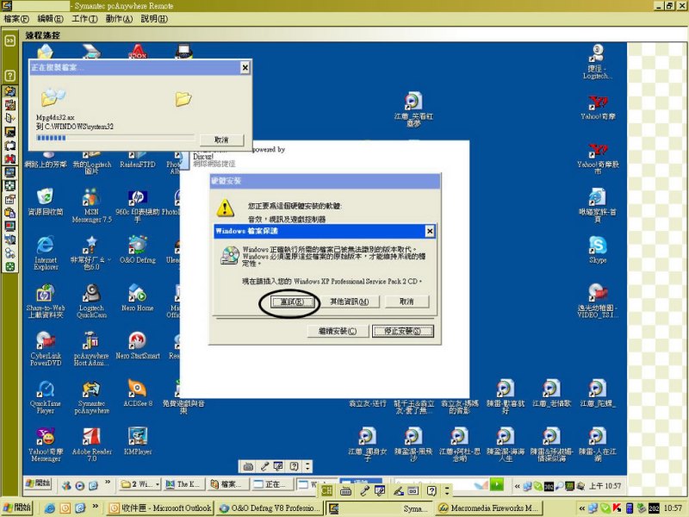Switch to 收件匣 - Microsoft Outlook taskbar button
Screen dimensions: 689x517
point(161,508)
